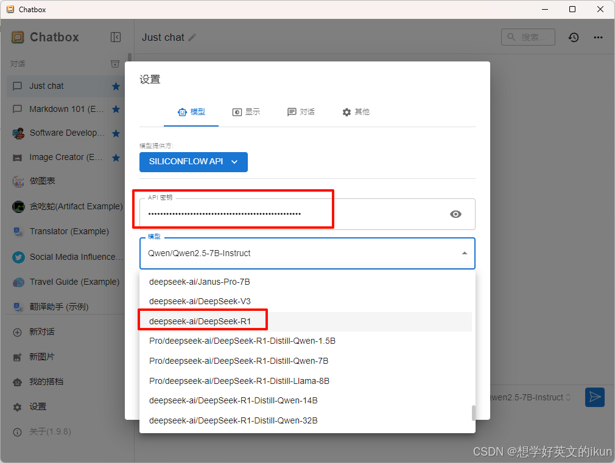Click the Social Media Influencer Twitter icon
This screenshot has width=615, height=463.
click(x=18, y=257)
